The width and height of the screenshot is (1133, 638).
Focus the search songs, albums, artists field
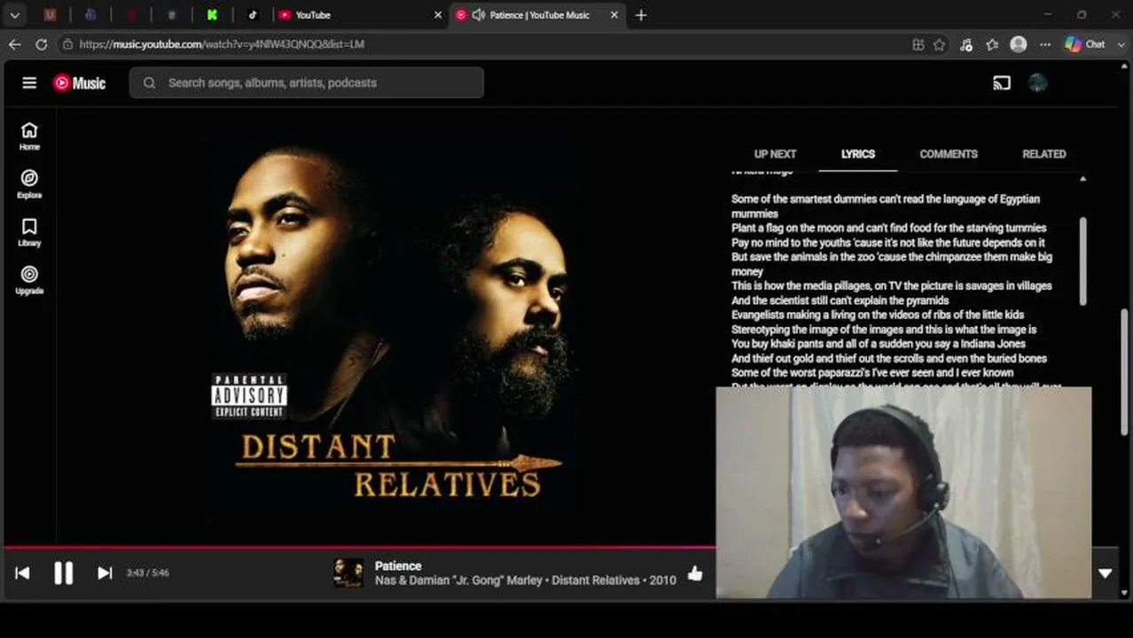pyautogui.click(x=307, y=82)
